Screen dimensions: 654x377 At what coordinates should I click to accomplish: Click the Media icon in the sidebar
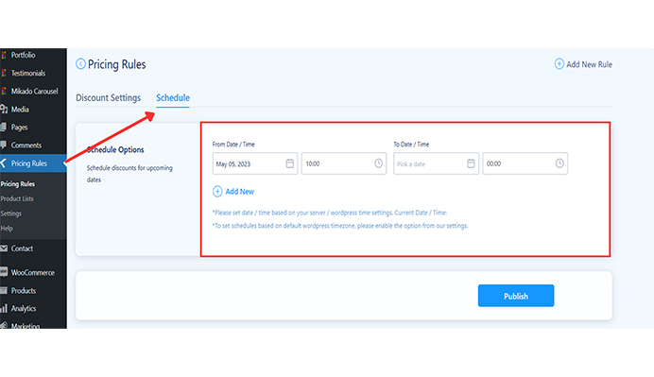pos(4,110)
